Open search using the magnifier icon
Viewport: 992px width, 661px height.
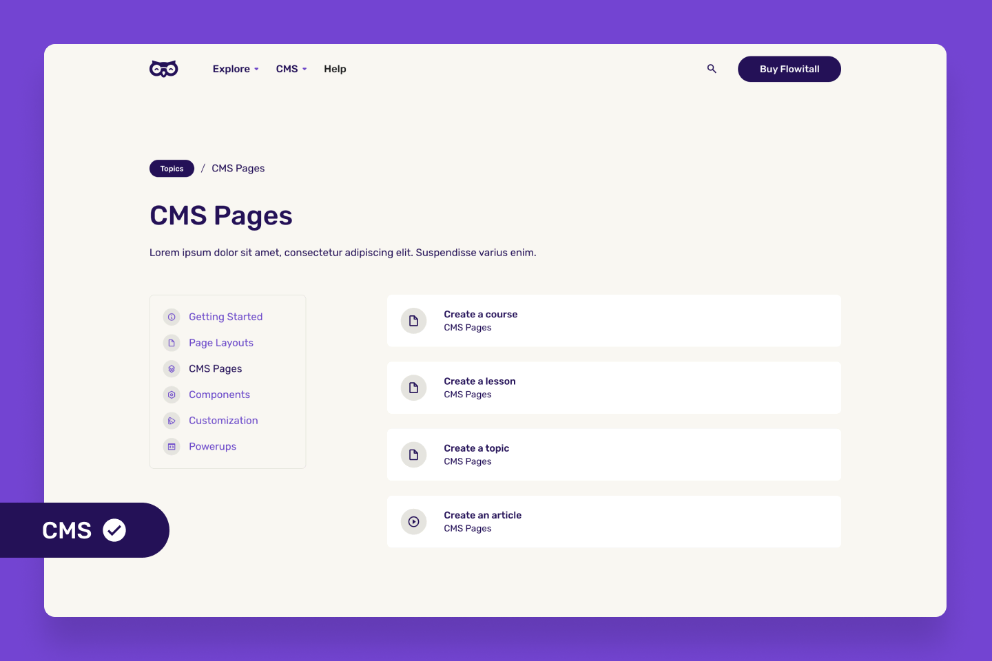pos(712,69)
